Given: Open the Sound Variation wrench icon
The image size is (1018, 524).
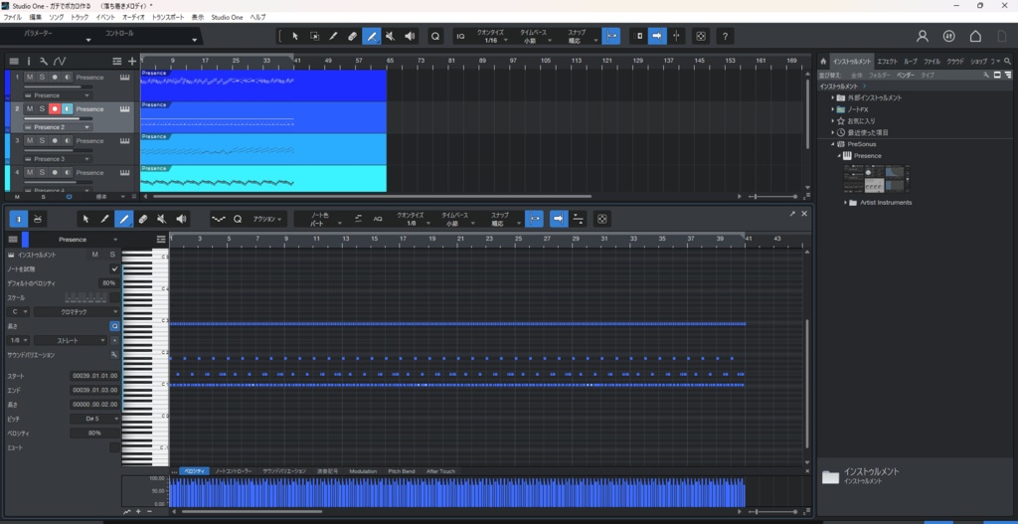Looking at the screenshot, I should 114,355.
